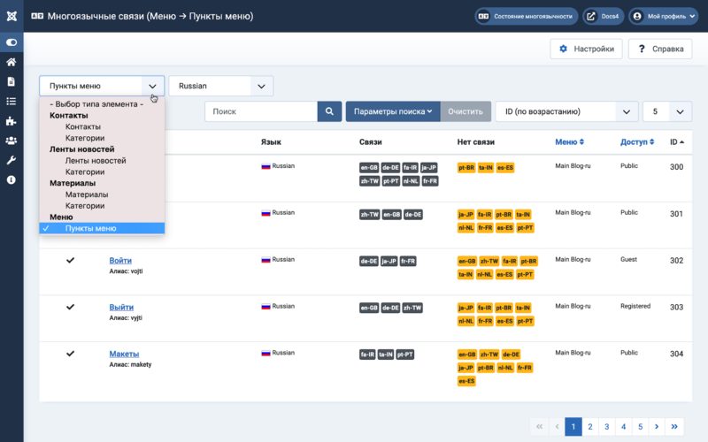Click the search magnifier button
Screen dimensions: 708x442
[x=329, y=111]
